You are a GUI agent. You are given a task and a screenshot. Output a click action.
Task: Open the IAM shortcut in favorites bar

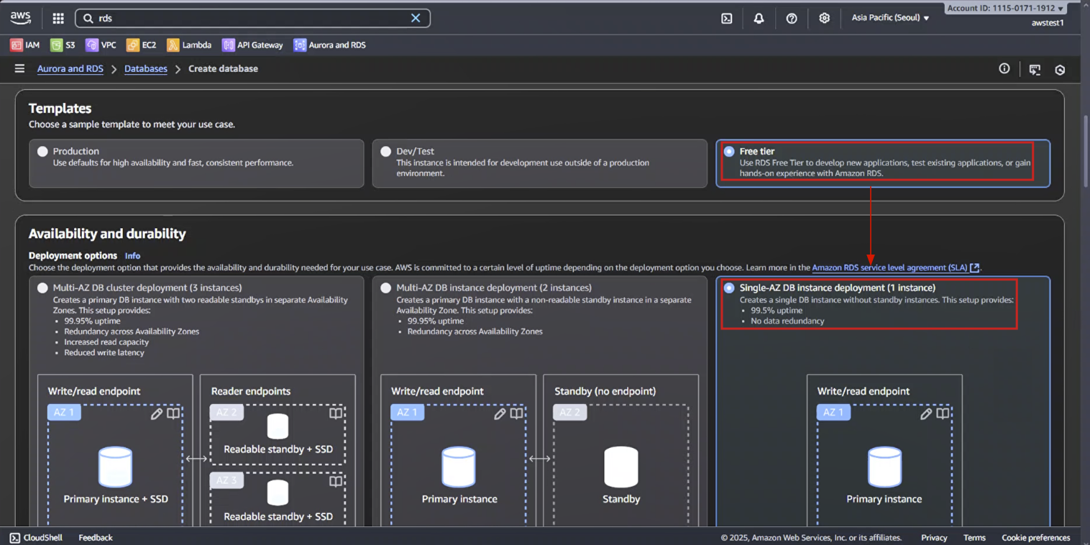tap(25, 45)
